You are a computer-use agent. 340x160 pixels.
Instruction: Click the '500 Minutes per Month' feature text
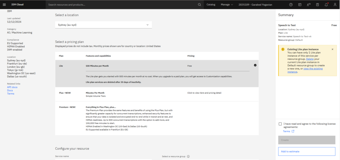[97, 66]
